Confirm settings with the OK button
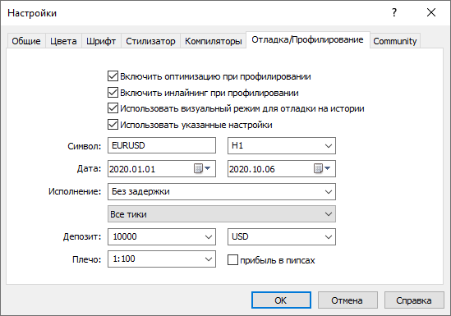The image size is (451, 316). 281,300
